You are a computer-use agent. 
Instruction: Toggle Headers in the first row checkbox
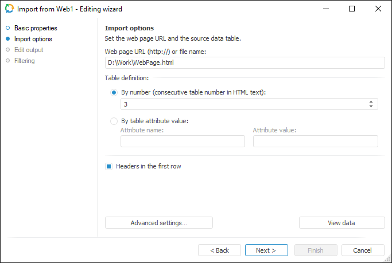tap(108, 167)
